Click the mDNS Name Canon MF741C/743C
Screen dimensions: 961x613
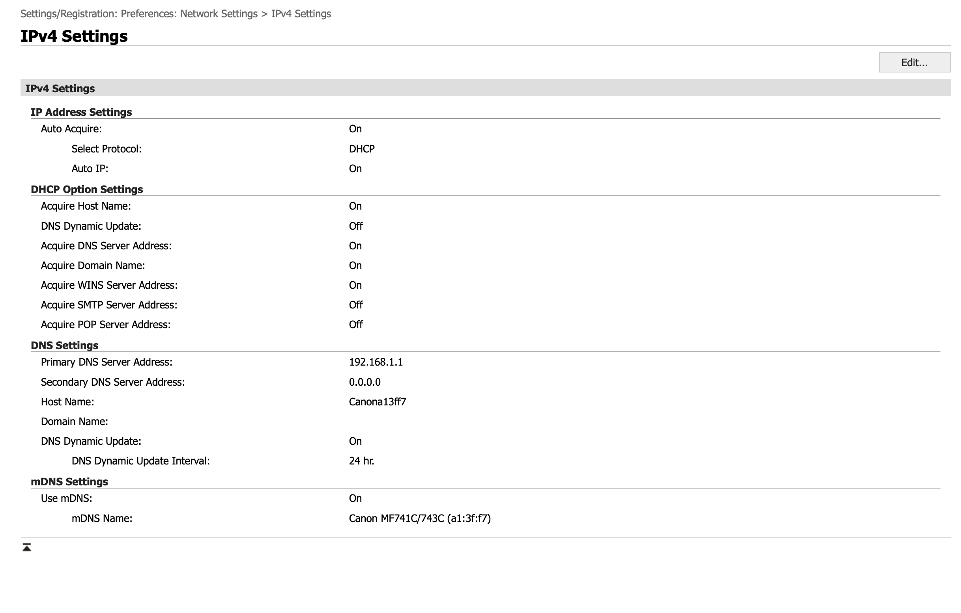pos(420,518)
